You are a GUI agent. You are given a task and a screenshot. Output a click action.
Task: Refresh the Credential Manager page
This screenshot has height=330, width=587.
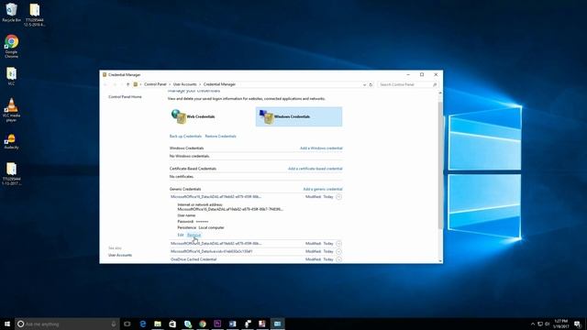coord(371,84)
